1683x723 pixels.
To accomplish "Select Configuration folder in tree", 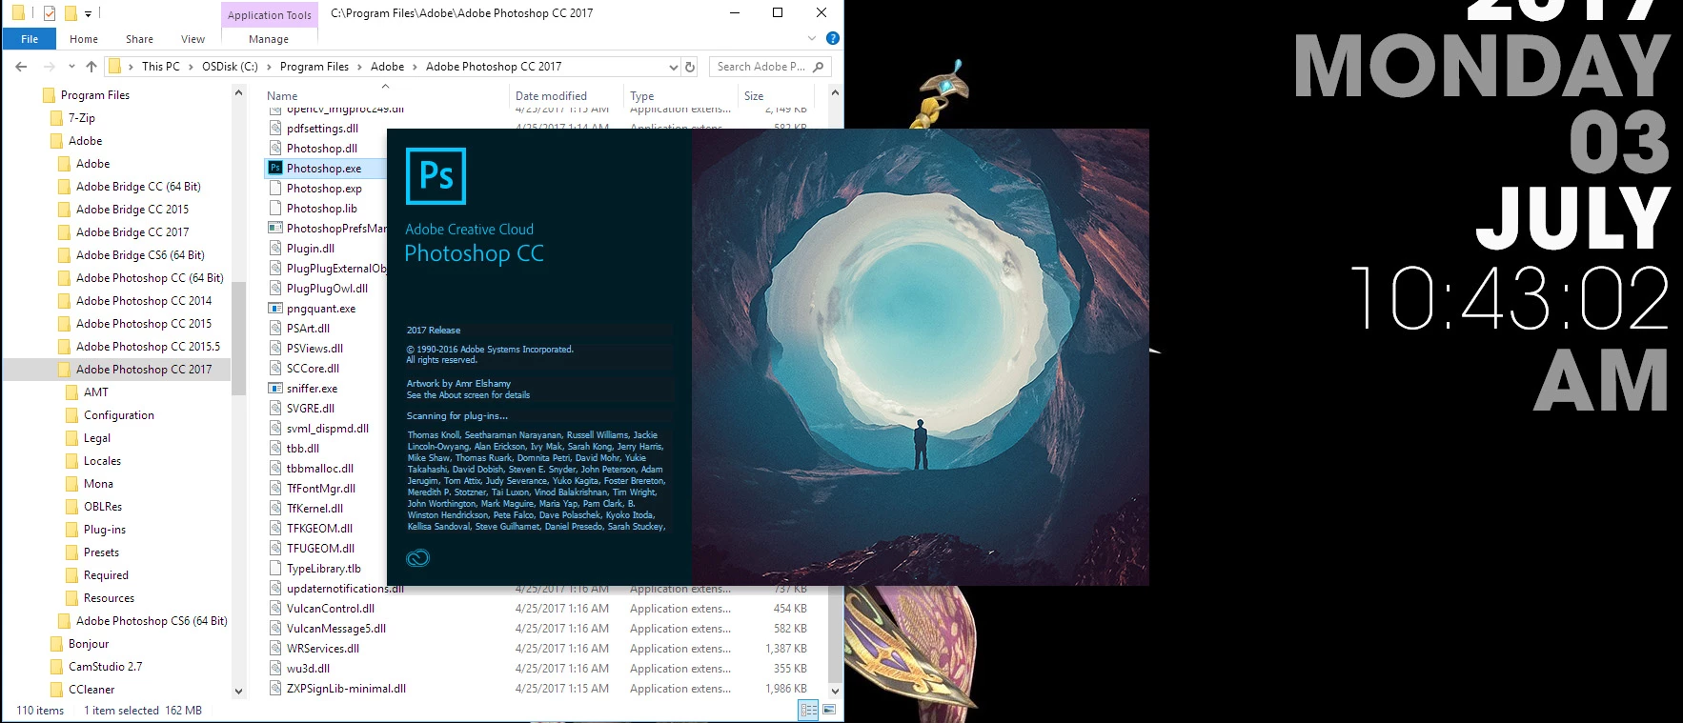I will 119,415.
